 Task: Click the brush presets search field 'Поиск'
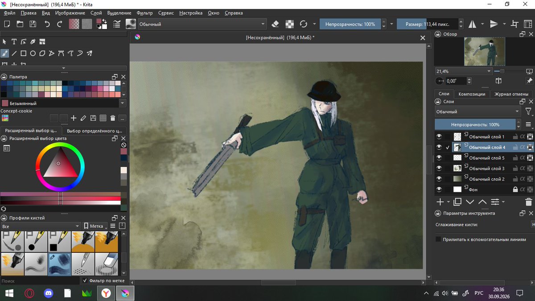point(40,281)
